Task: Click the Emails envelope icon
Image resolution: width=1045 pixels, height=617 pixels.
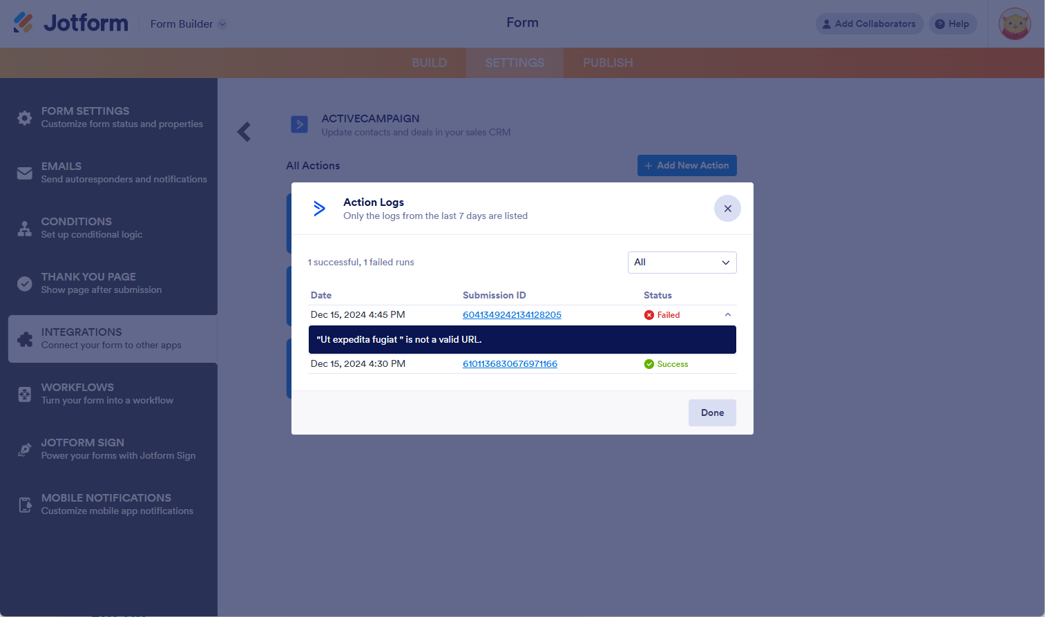Action: click(25, 173)
